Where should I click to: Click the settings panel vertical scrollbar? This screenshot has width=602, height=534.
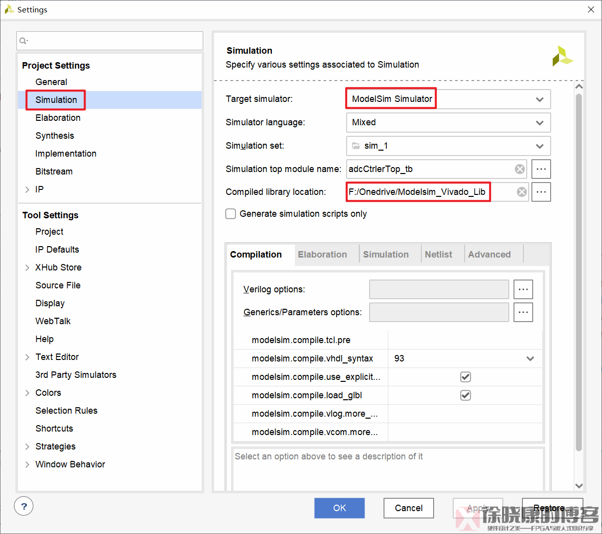(579, 272)
